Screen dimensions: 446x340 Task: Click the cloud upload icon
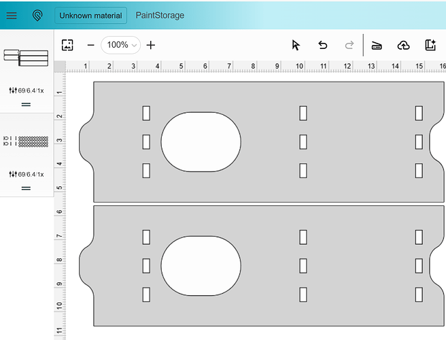coord(403,46)
